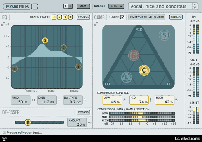Click the LIMIT THRES. value field
This screenshot has height=142, width=202.
click(x=146, y=17)
